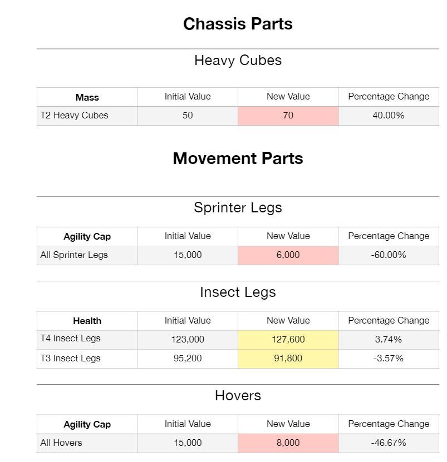Select the Mass column header

tap(87, 97)
